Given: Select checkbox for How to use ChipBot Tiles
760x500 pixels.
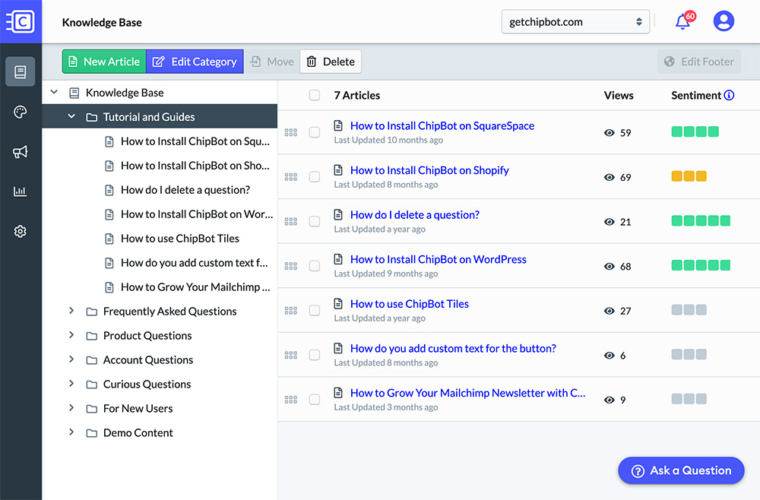Looking at the screenshot, I should pos(315,311).
